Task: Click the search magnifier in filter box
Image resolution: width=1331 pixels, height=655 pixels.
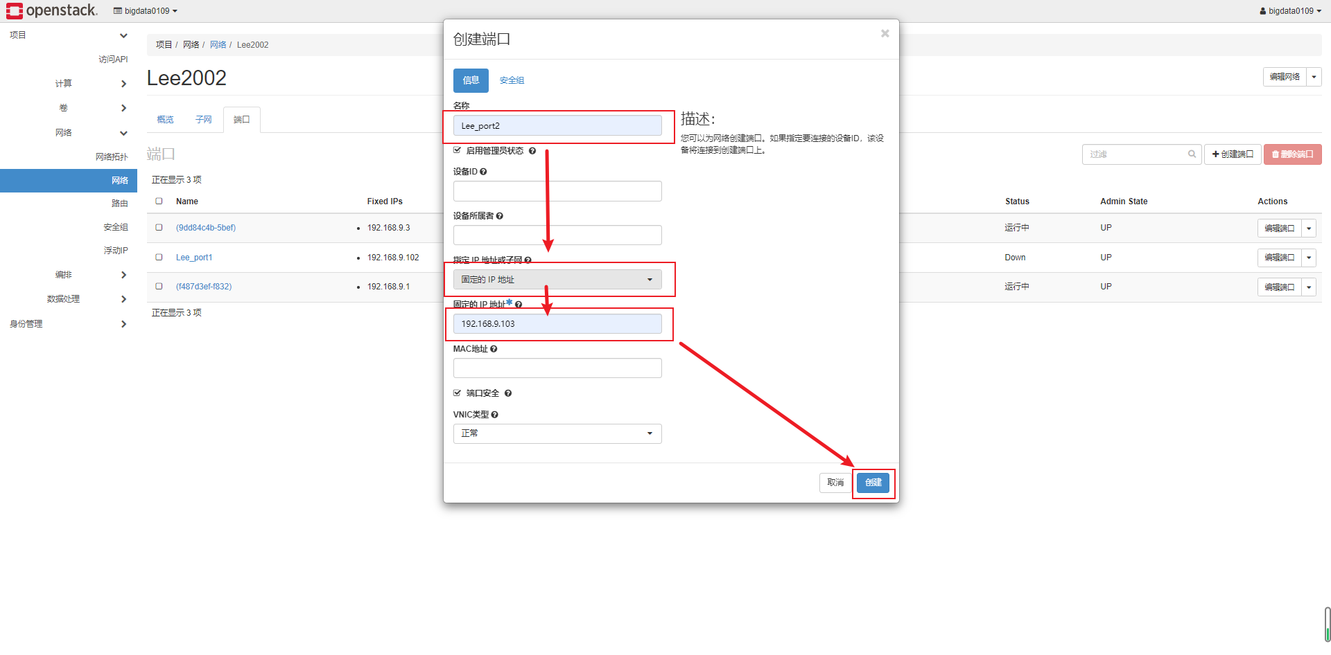Action: (x=1192, y=154)
